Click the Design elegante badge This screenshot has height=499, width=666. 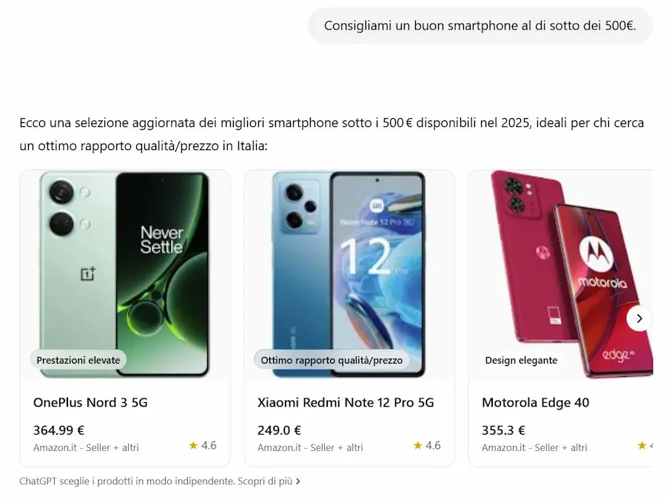(521, 360)
